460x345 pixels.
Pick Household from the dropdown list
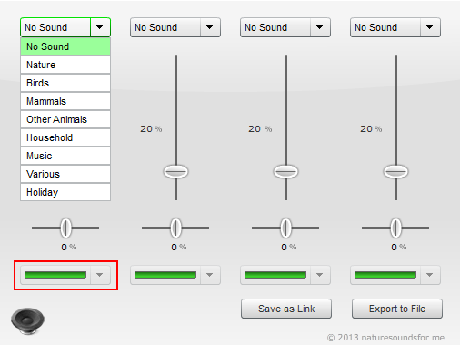click(65, 137)
